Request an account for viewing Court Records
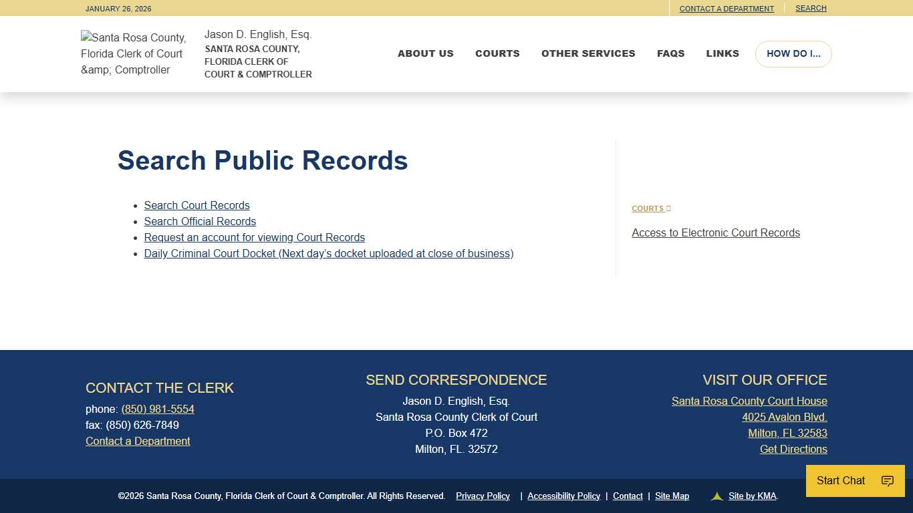913x513 pixels. (254, 237)
